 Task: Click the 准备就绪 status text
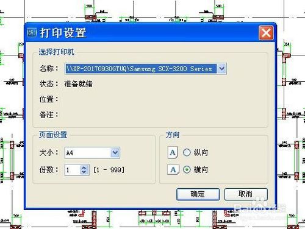coord(79,83)
